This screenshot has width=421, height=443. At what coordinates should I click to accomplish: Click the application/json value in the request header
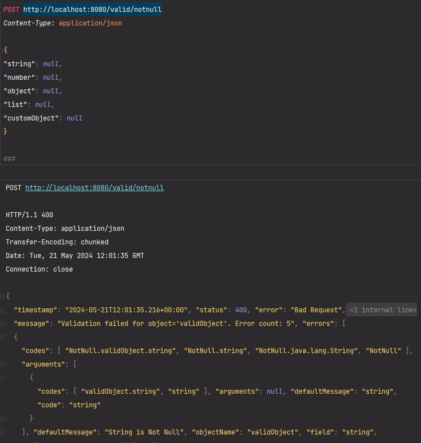[90, 23]
